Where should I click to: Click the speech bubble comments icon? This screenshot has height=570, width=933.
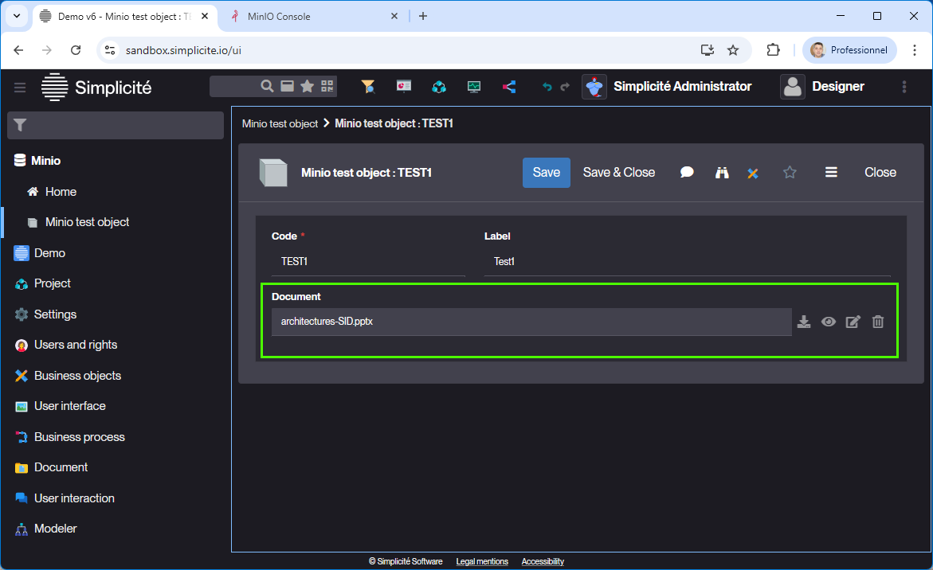687,173
